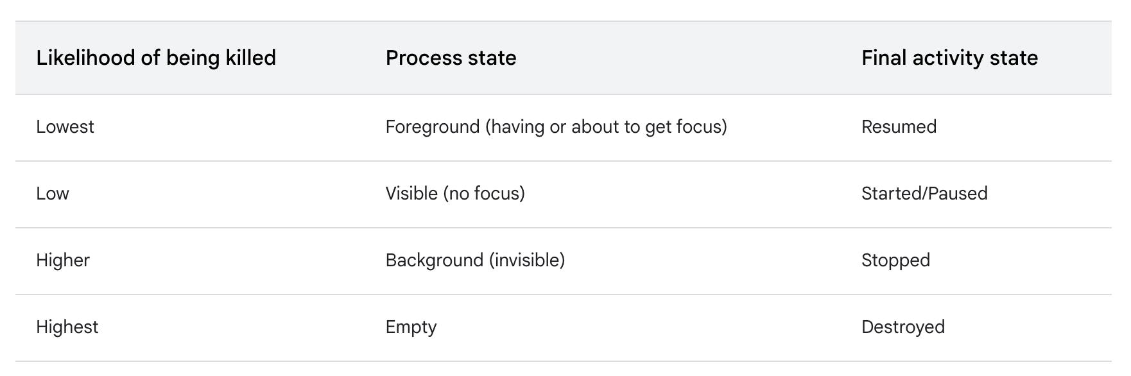The height and width of the screenshot is (376, 1131).
Task: Click the word 'Background' in the table
Action: [x=434, y=261]
